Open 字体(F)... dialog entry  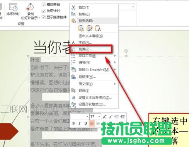tap(94, 43)
